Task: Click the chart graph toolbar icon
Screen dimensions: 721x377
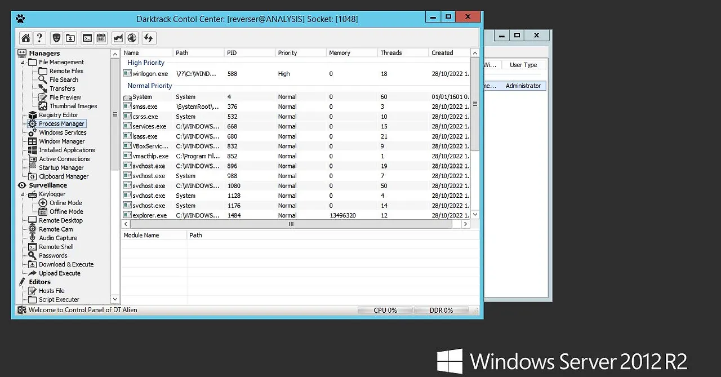Action: click(x=118, y=38)
